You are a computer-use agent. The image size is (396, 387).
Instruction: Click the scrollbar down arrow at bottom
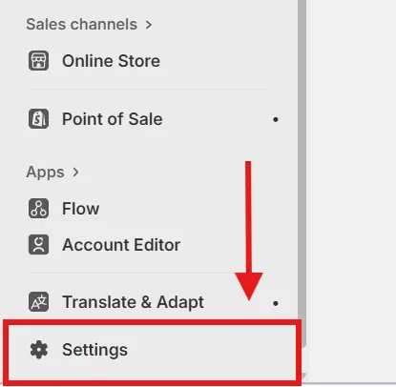302,377
